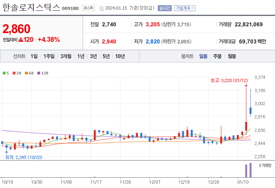Click the 코스피 market label

pyautogui.click(x=88, y=8)
